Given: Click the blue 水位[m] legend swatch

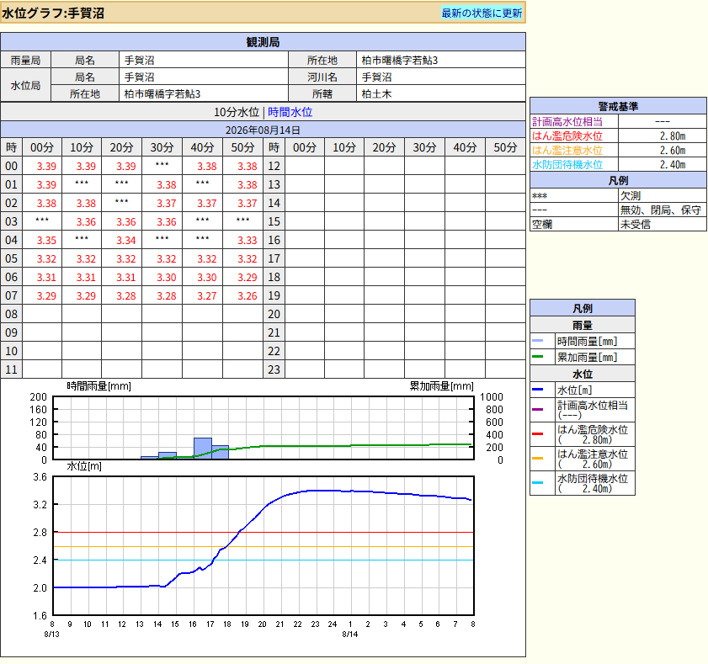Looking at the screenshot, I should [537, 389].
